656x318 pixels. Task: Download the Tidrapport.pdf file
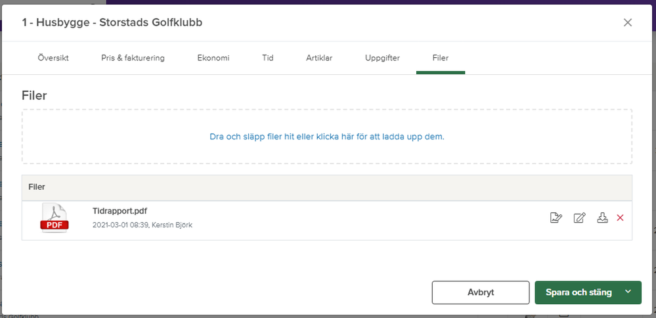pyautogui.click(x=602, y=218)
